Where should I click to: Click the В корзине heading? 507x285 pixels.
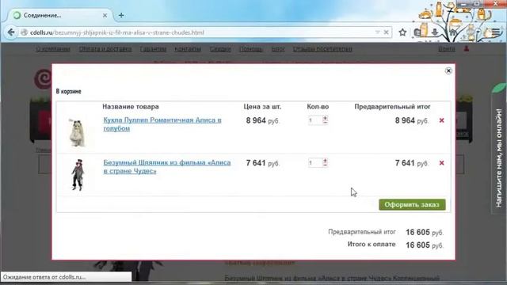(x=69, y=92)
